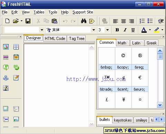Screen dimensions: 166x134
Task: Align text right
Action: tap(131, 21)
